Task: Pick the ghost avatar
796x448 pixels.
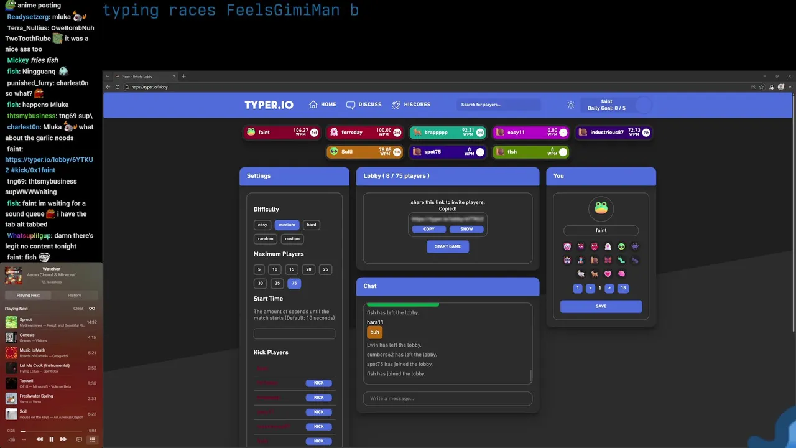Action: pyautogui.click(x=608, y=246)
